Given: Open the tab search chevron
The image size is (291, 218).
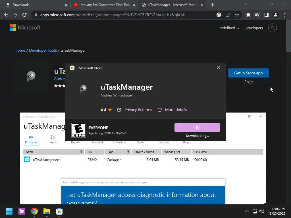Looking at the screenshot, I should (x=245, y=4).
